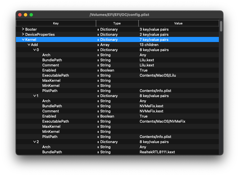Select the BundlePath key under dictionary 2
This screenshot has height=176, width=239.
52,152
